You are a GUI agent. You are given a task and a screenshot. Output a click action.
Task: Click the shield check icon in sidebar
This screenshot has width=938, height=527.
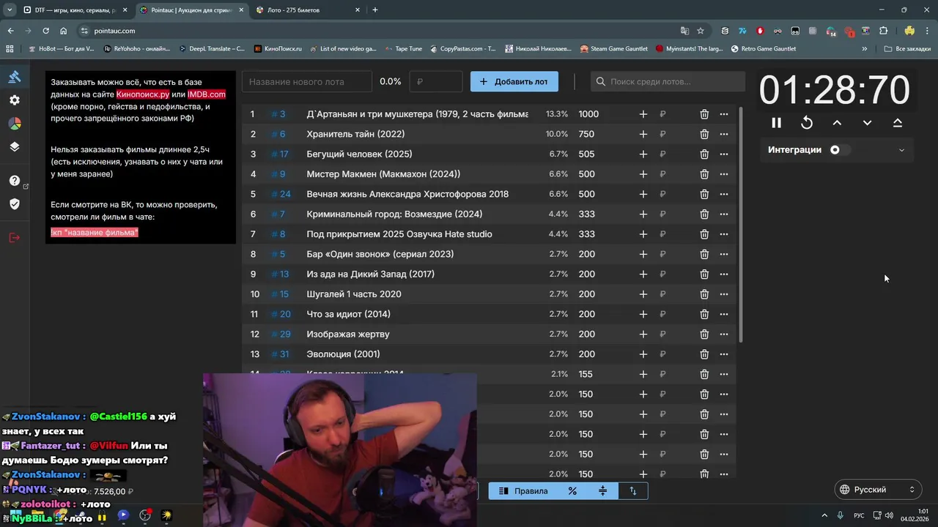pos(15,203)
